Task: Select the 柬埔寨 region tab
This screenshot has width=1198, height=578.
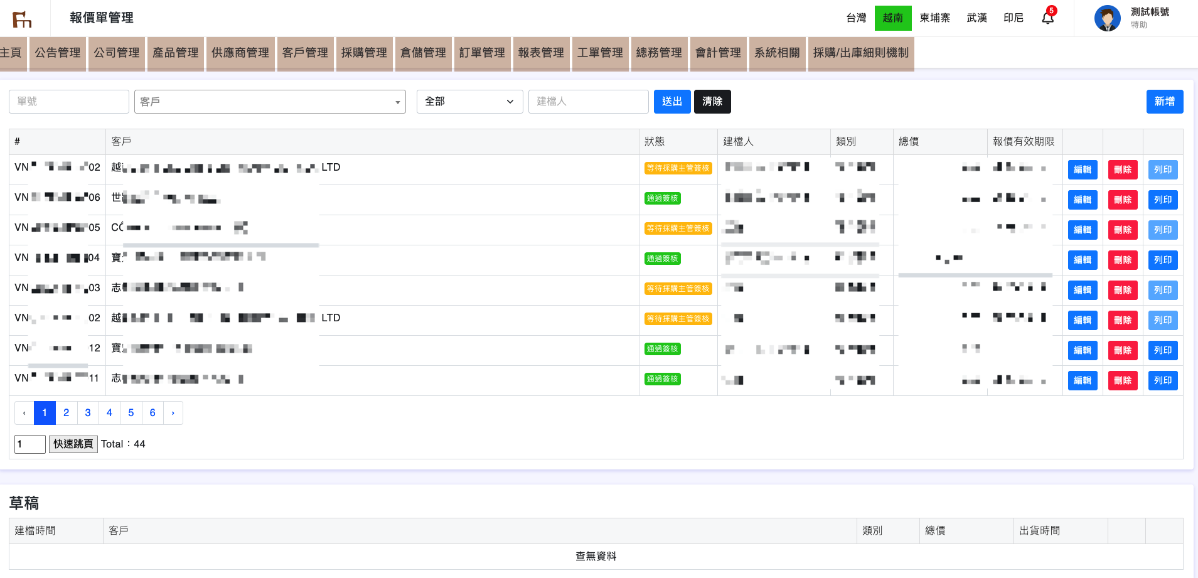Action: point(934,18)
